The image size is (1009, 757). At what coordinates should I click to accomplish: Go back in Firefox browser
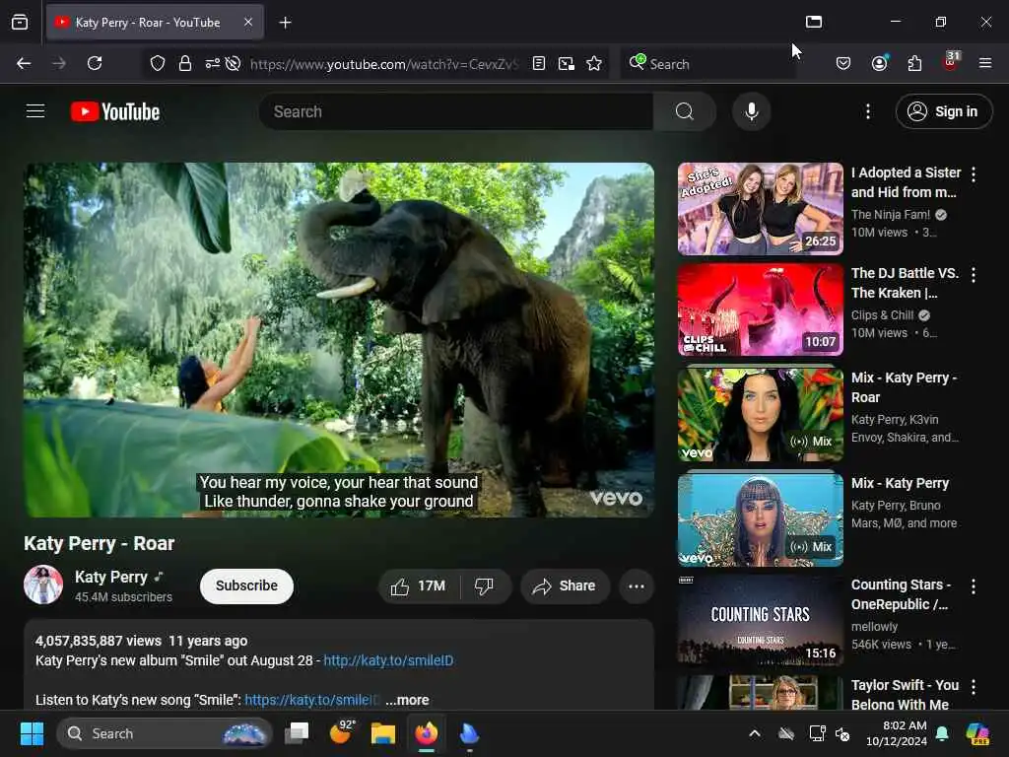coord(24,63)
